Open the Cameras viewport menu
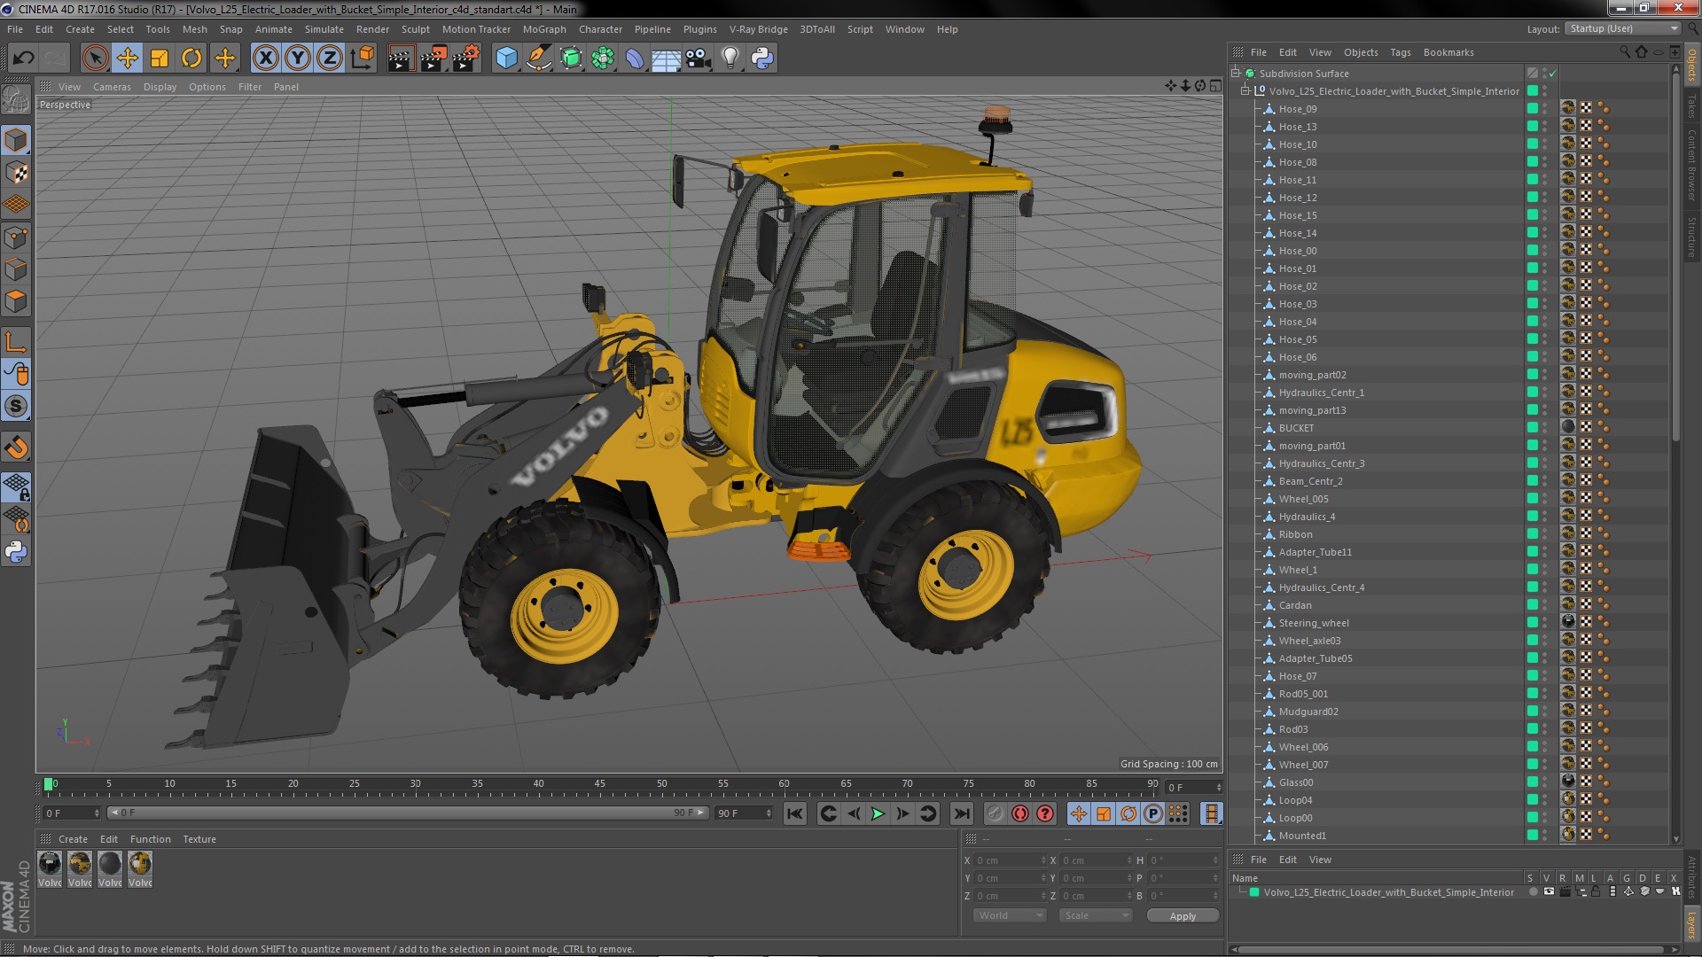1702x957 pixels. [x=112, y=87]
